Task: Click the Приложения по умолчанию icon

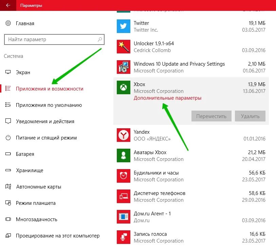Action: pyautogui.click(x=8, y=105)
